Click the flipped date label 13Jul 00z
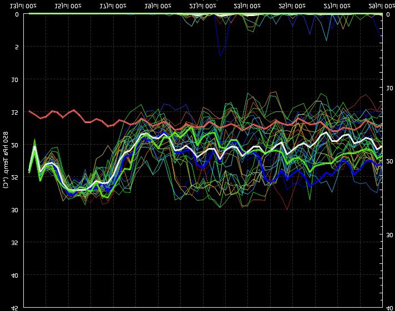Image resolution: width=395 pixels, height=311 pixels. 23,6
